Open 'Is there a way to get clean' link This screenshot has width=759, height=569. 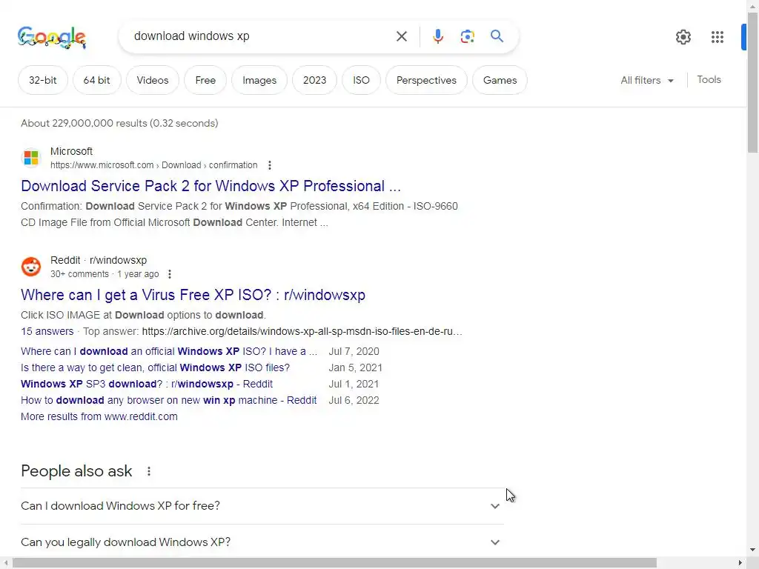[155, 367]
